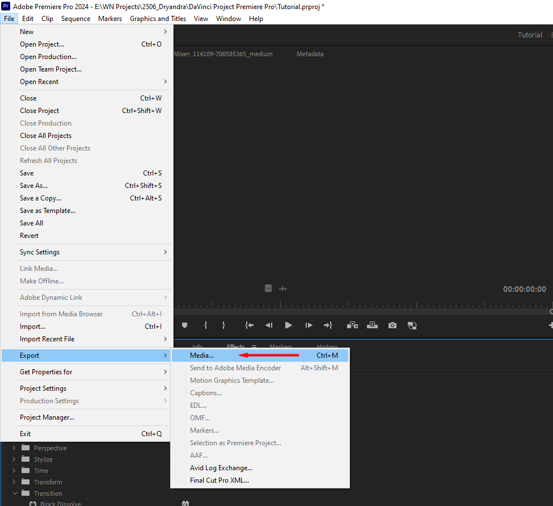Screen dimensions: 553x506
Task: Select Avid Log Exchange... export
Action: pyautogui.click(x=260, y=468)
